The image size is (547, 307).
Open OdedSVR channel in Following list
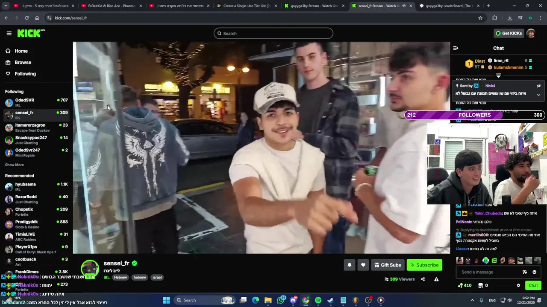[36, 103]
